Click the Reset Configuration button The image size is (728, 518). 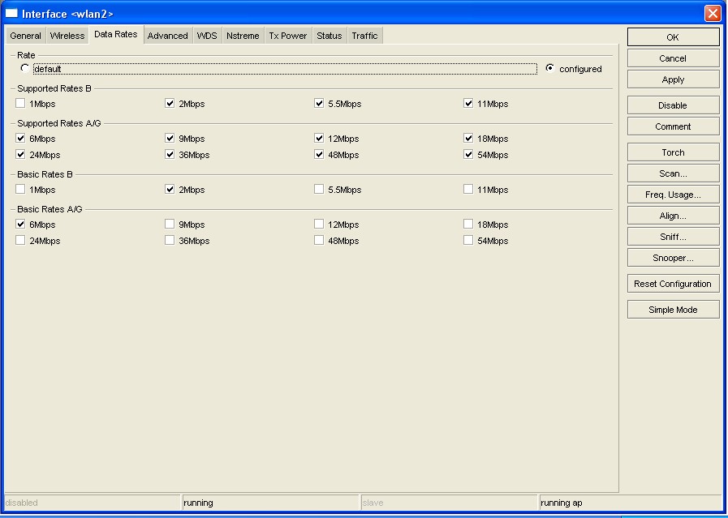(673, 284)
